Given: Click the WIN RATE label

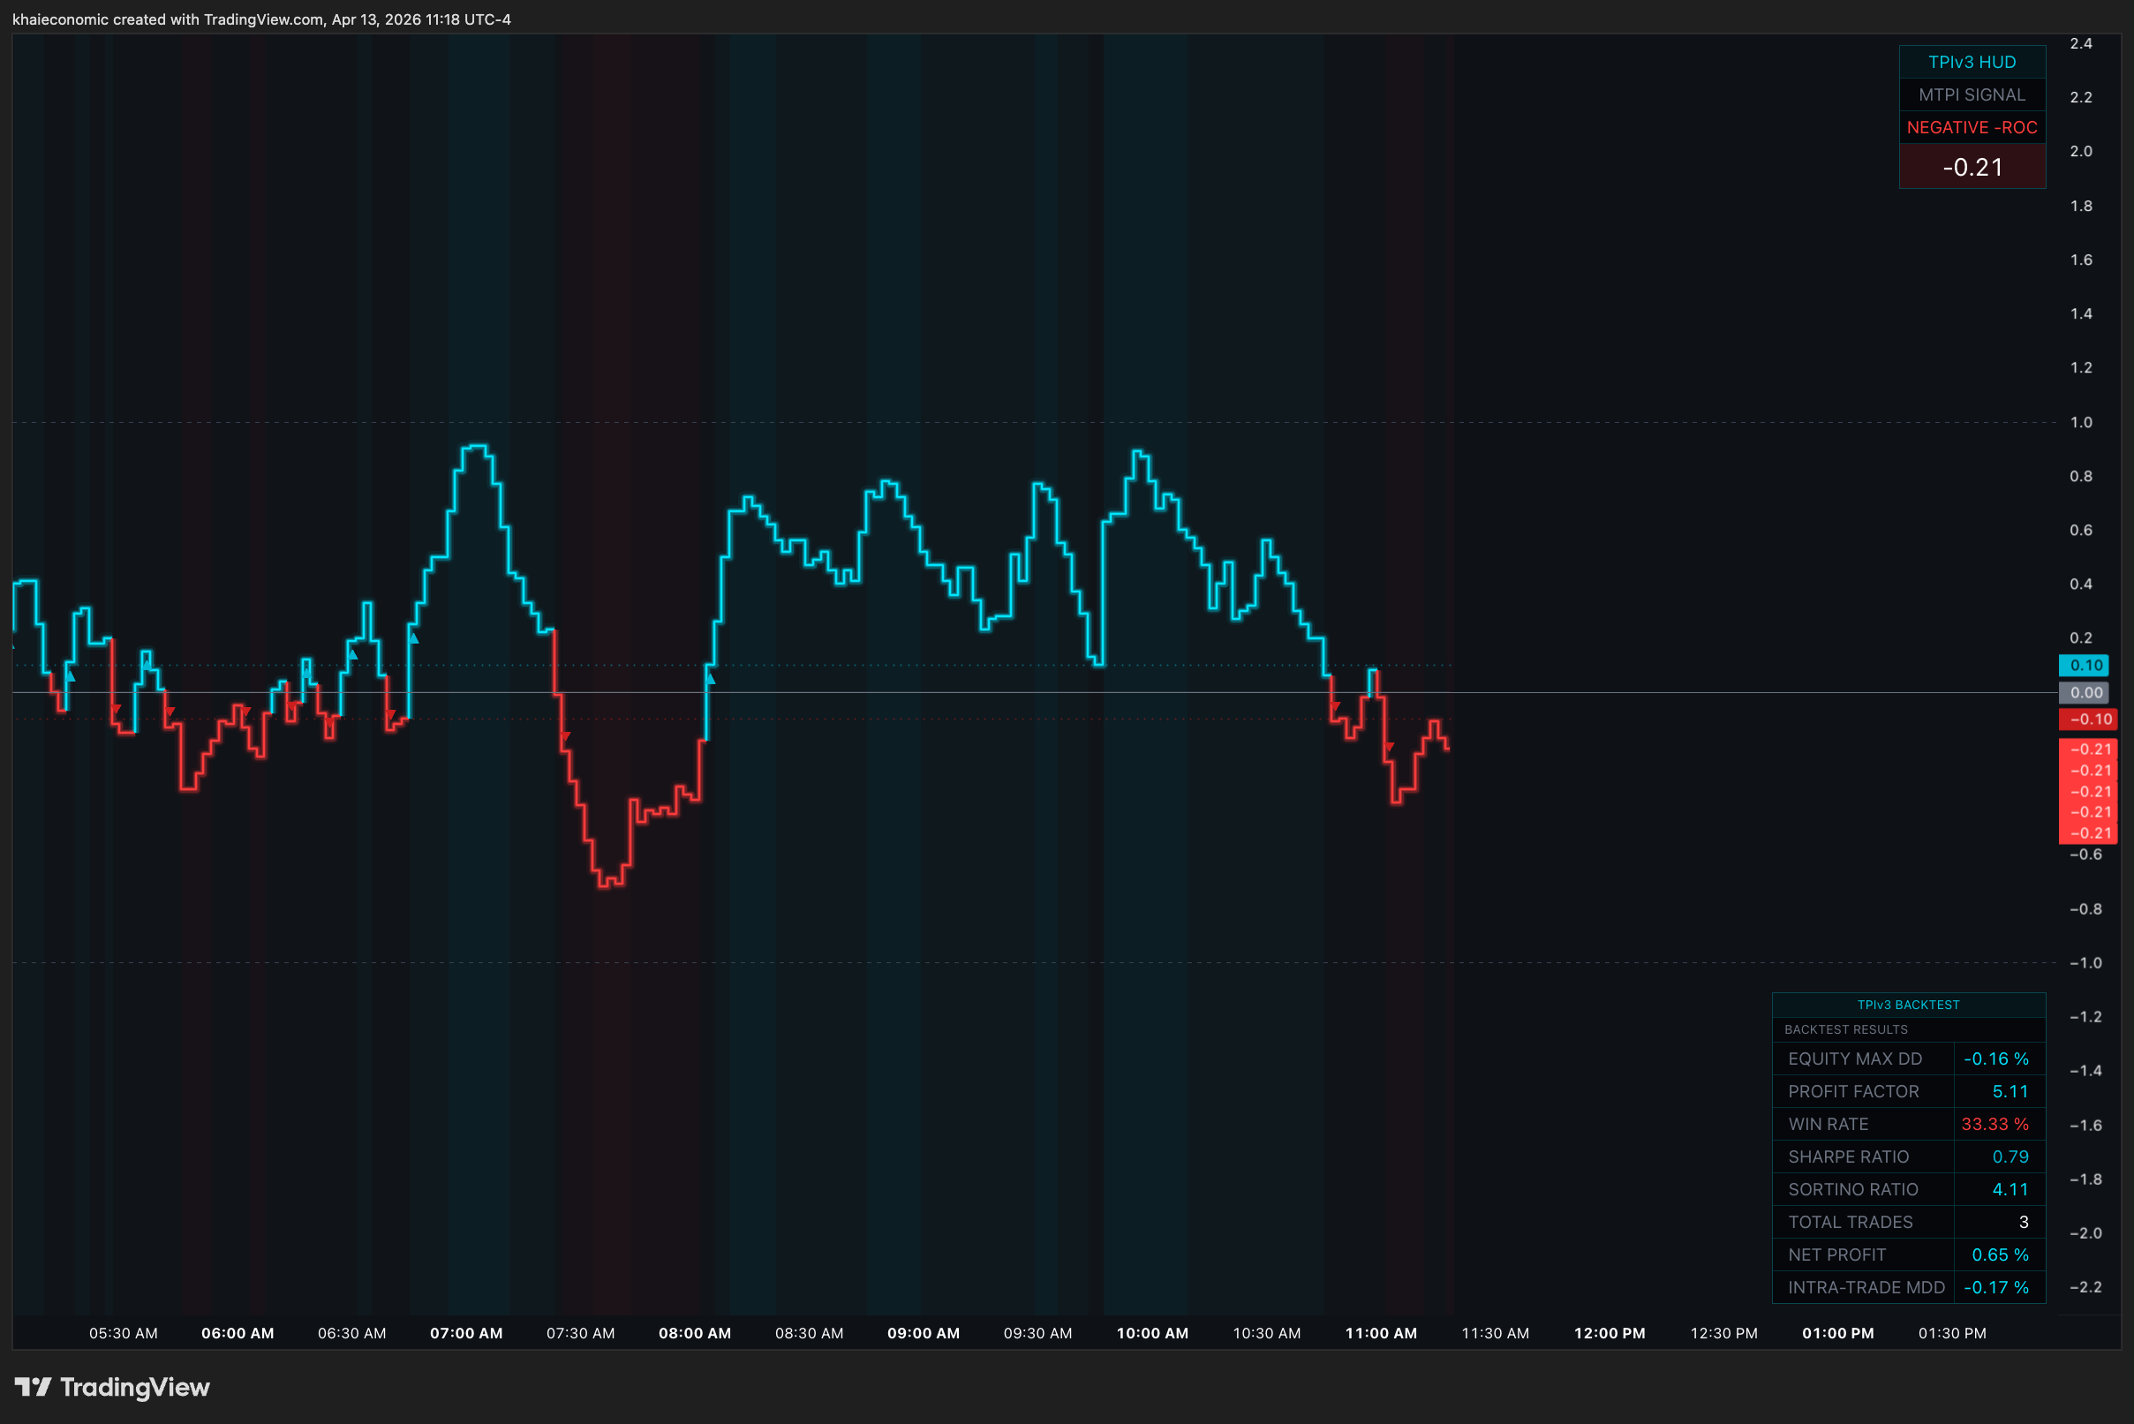Looking at the screenshot, I should click(x=1828, y=1125).
